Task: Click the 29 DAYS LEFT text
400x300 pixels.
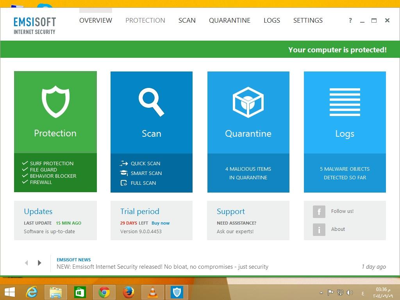Action: [x=134, y=223]
